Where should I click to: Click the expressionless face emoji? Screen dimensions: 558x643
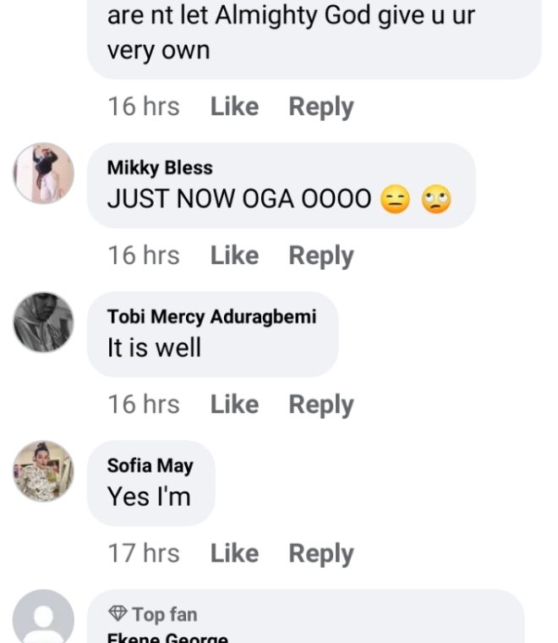pos(395,200)
